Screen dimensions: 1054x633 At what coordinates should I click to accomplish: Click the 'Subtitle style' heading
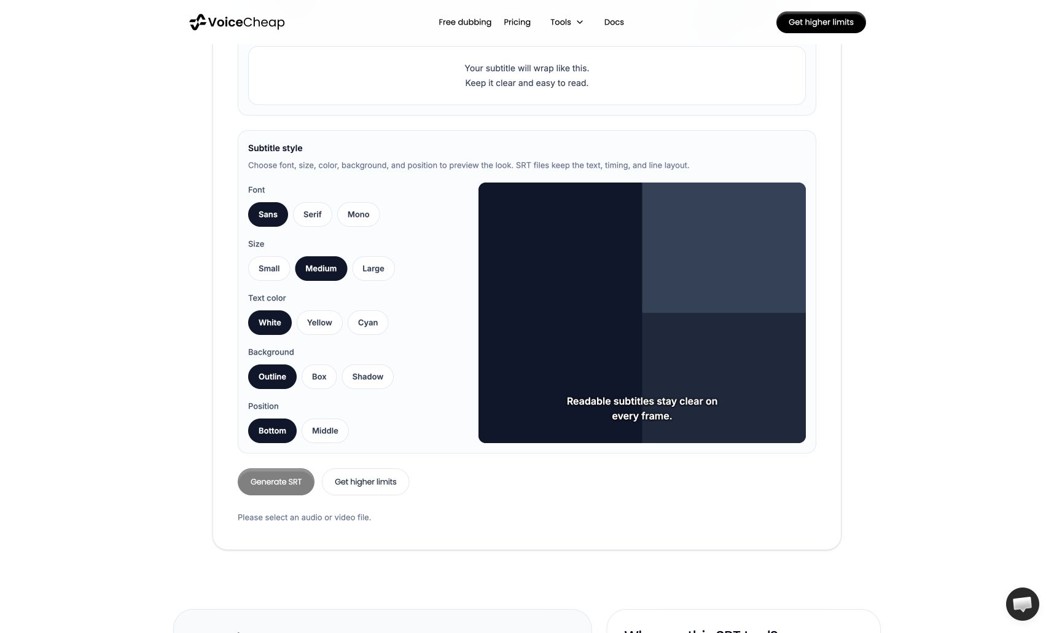point(275,148)
